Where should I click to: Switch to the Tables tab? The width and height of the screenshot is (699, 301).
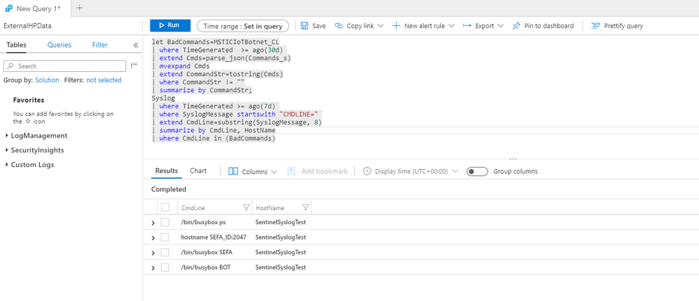point(17,45)
